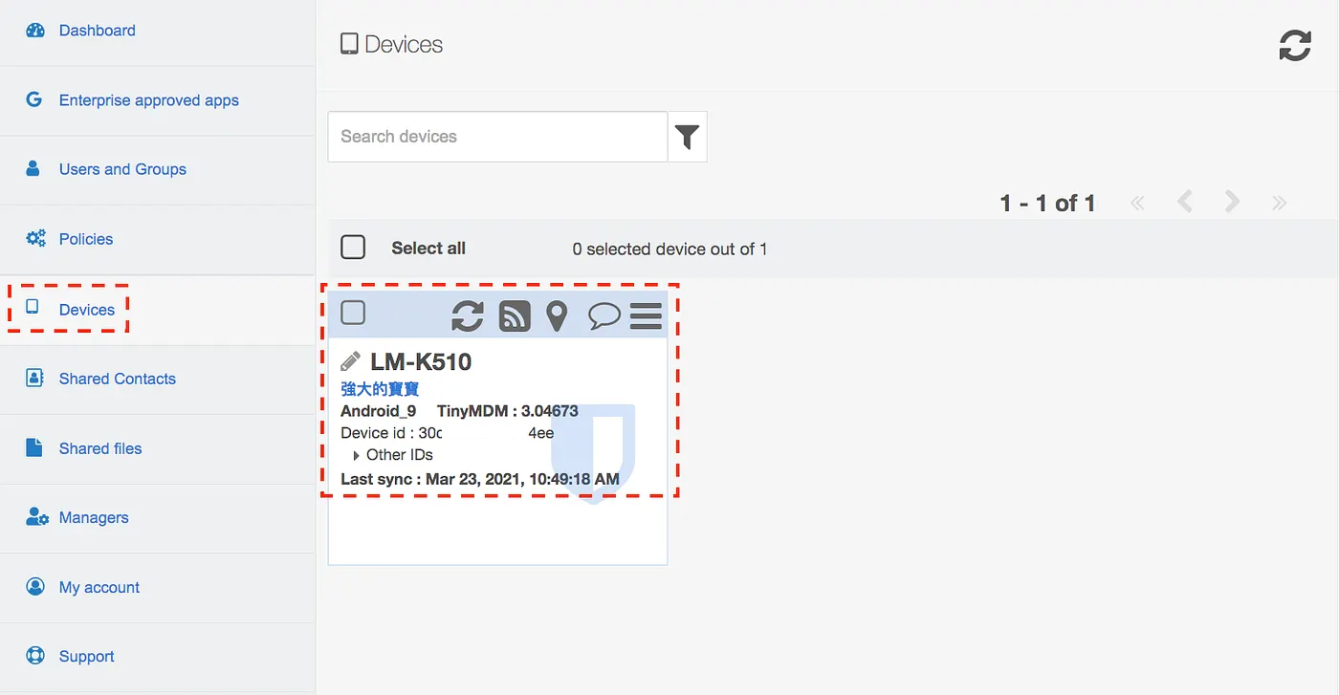Open the device filter funnel icon

687,137
